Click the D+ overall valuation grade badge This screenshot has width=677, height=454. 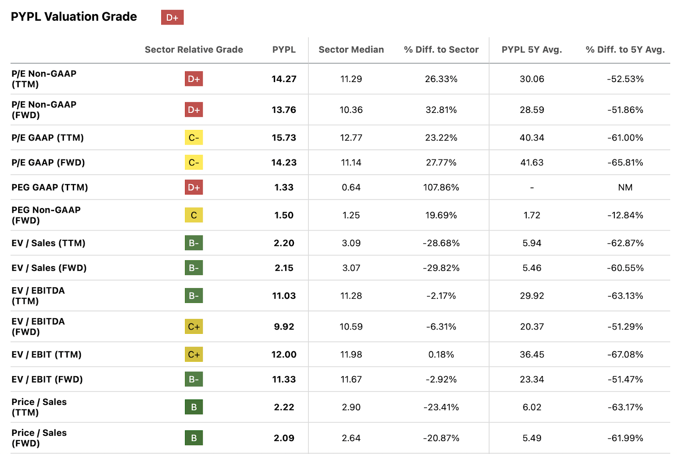coord(172,17)
